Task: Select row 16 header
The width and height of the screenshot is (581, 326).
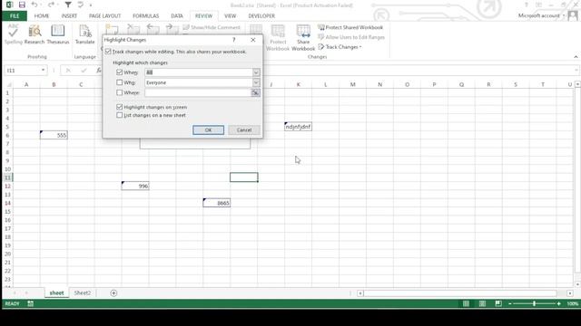Action: [x=7, y=220]
